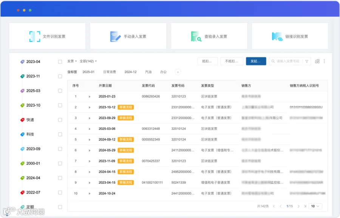Open the page size 10 dropdown
The width and height of the screenshot is (340, 218).
pyautogui.click(x=315, y=206)
